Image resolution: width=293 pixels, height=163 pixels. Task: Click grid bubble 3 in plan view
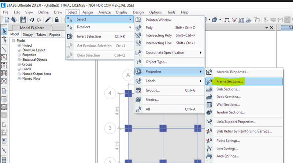point(110,128)
